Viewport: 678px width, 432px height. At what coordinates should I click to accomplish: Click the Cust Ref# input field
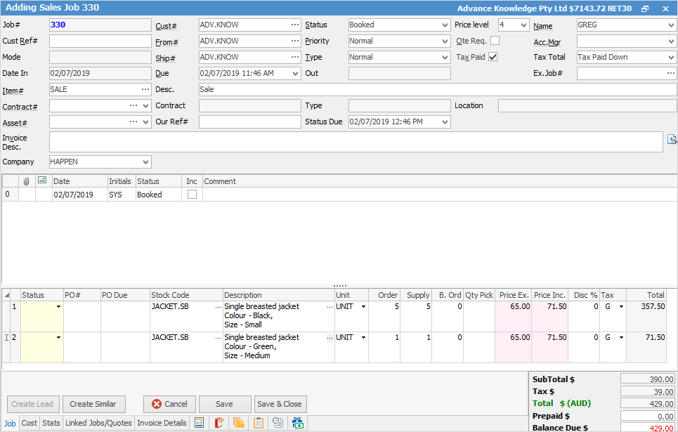tap(100, 41)
